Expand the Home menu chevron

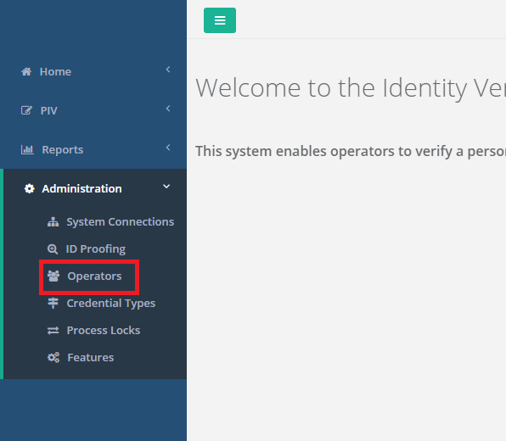click(168, 70)
